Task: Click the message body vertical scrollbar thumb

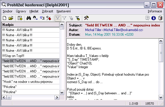Action: pos(161,53)
